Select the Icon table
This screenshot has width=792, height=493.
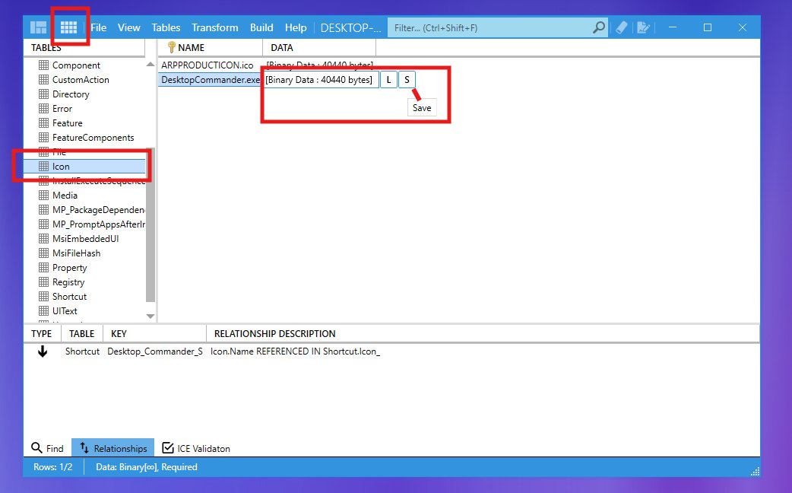click(x=84, y=167)
